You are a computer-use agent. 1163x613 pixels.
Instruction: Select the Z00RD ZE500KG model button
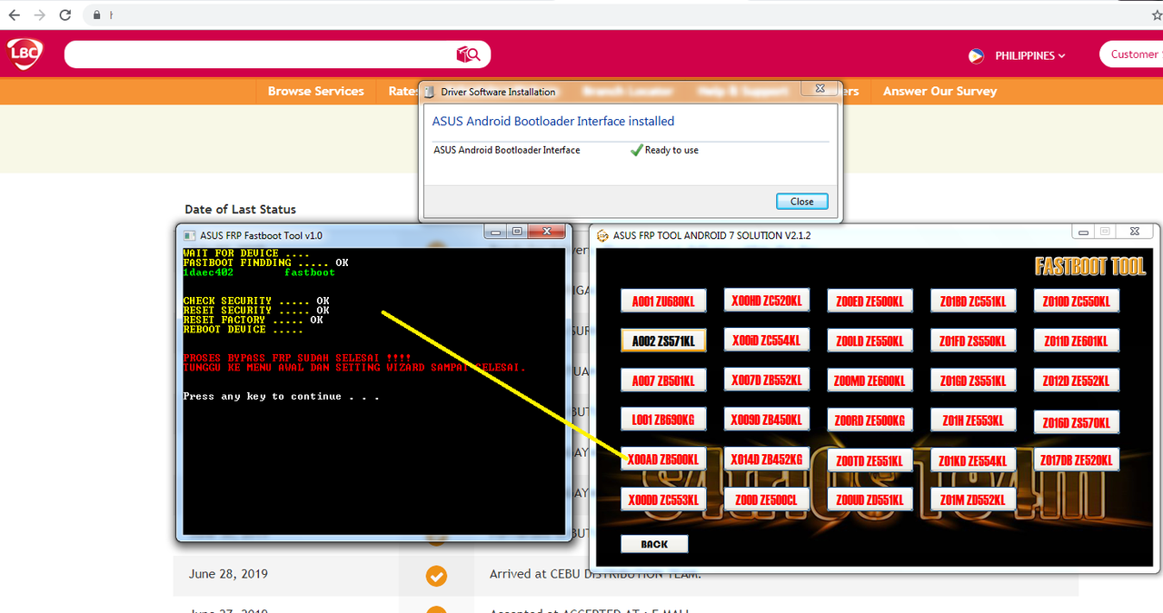pos(870,420)
